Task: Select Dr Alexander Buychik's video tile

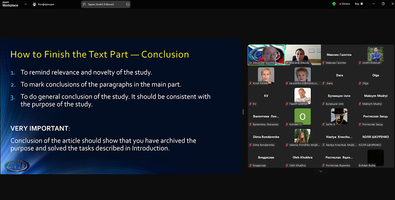Action: tap(266, 55)
